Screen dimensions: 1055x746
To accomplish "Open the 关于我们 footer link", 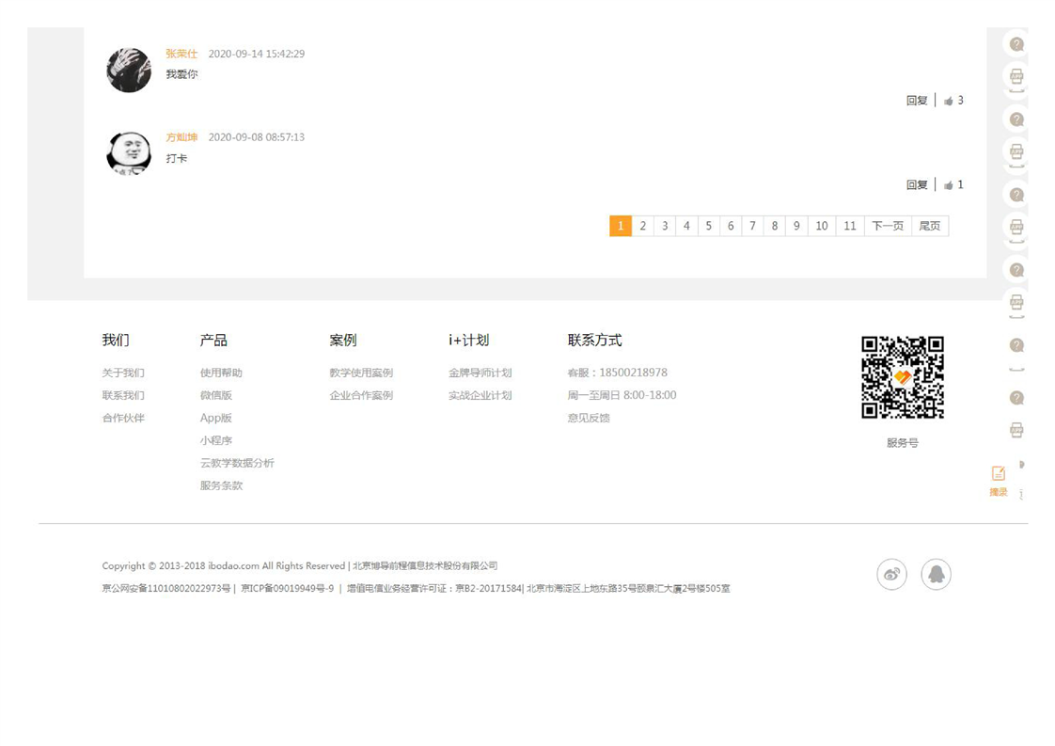I will tap(123, 373).
